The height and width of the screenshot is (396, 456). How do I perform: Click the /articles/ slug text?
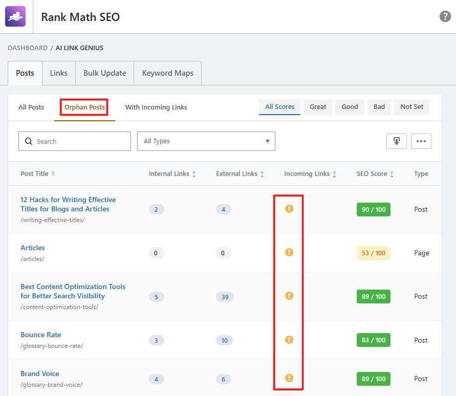tap(32, 259)
